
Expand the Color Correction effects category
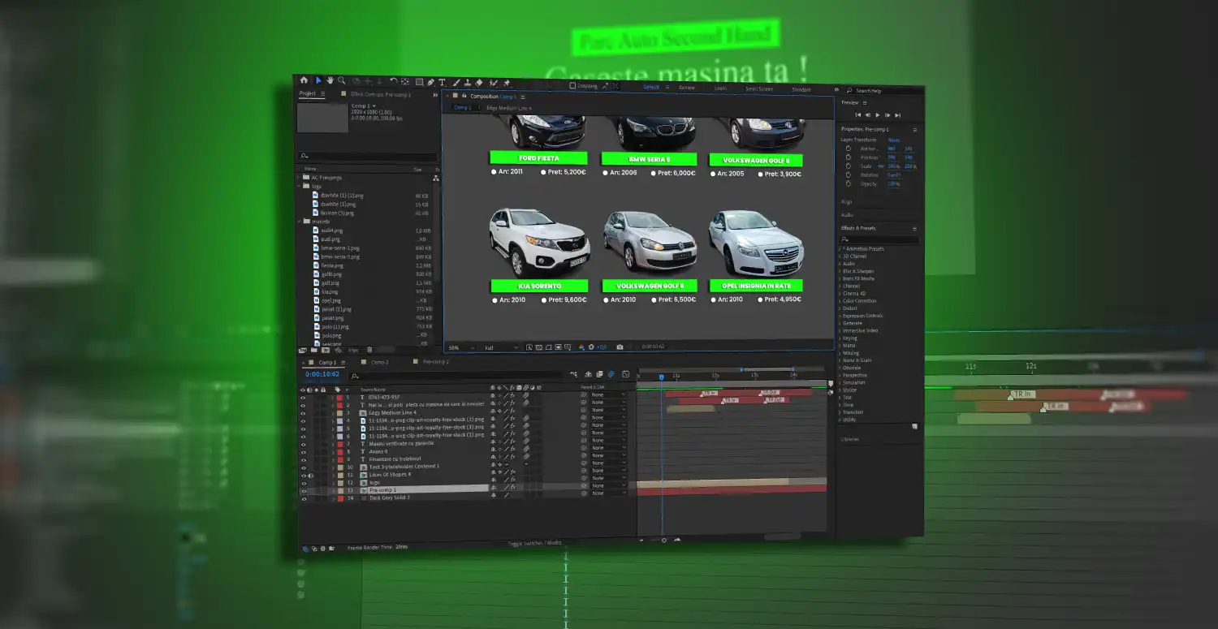840,301
